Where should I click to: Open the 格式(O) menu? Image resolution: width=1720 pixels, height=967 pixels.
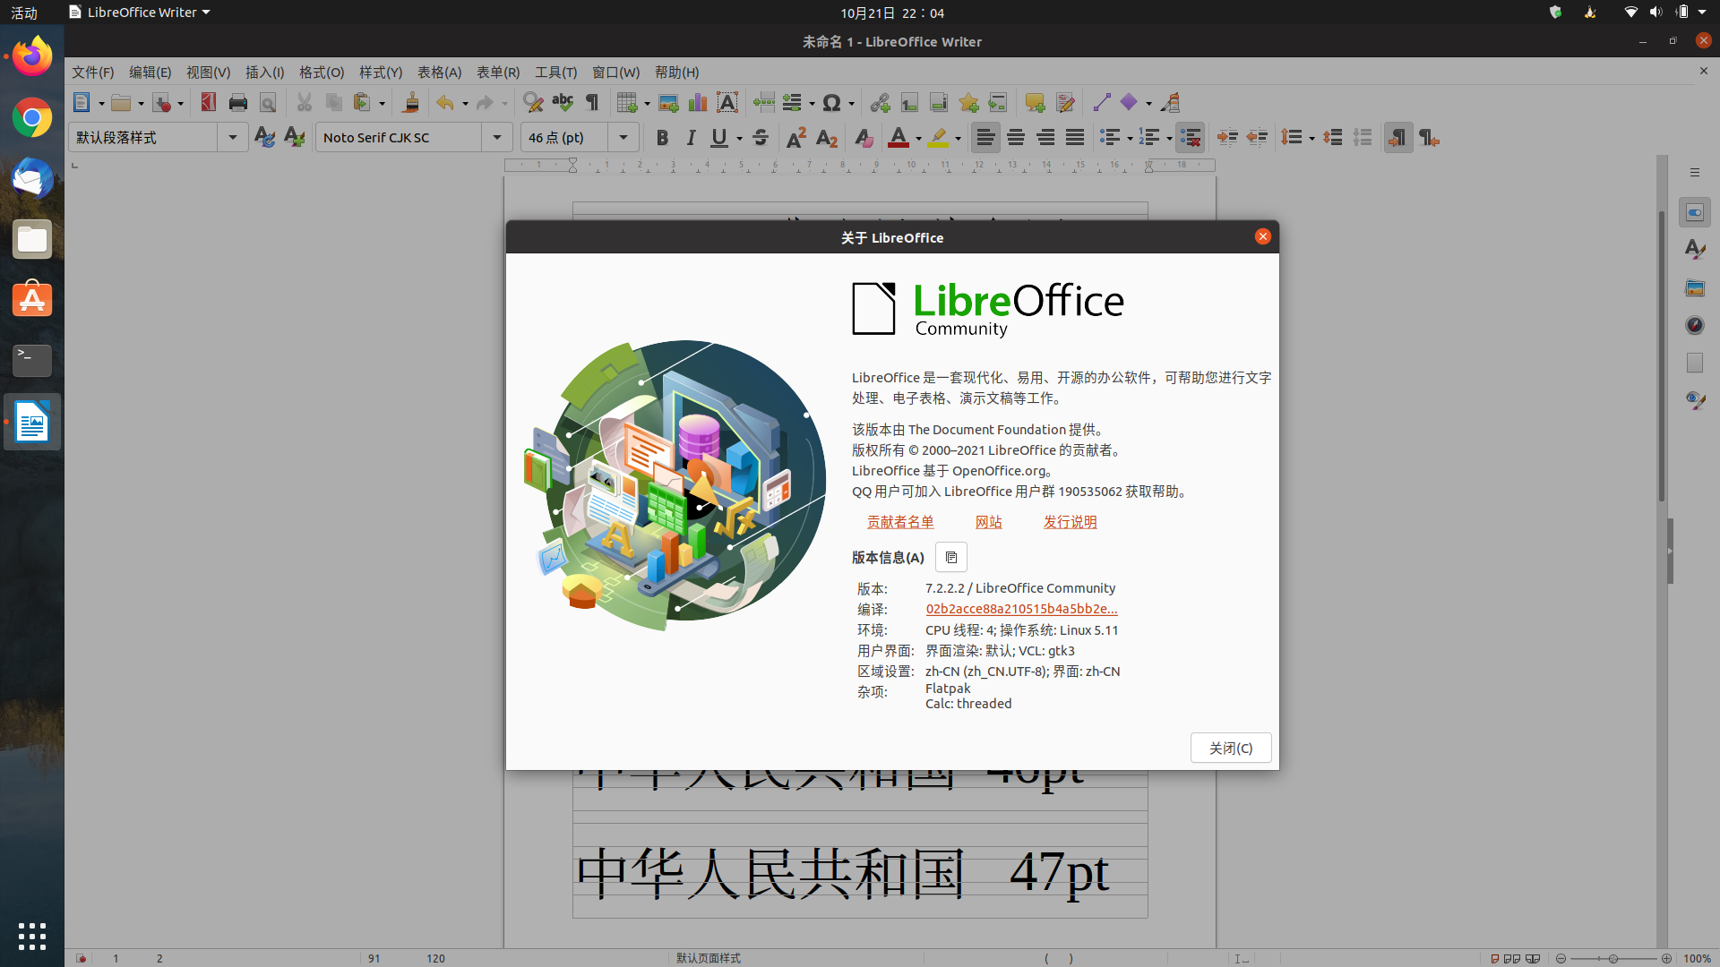(322, 73)
